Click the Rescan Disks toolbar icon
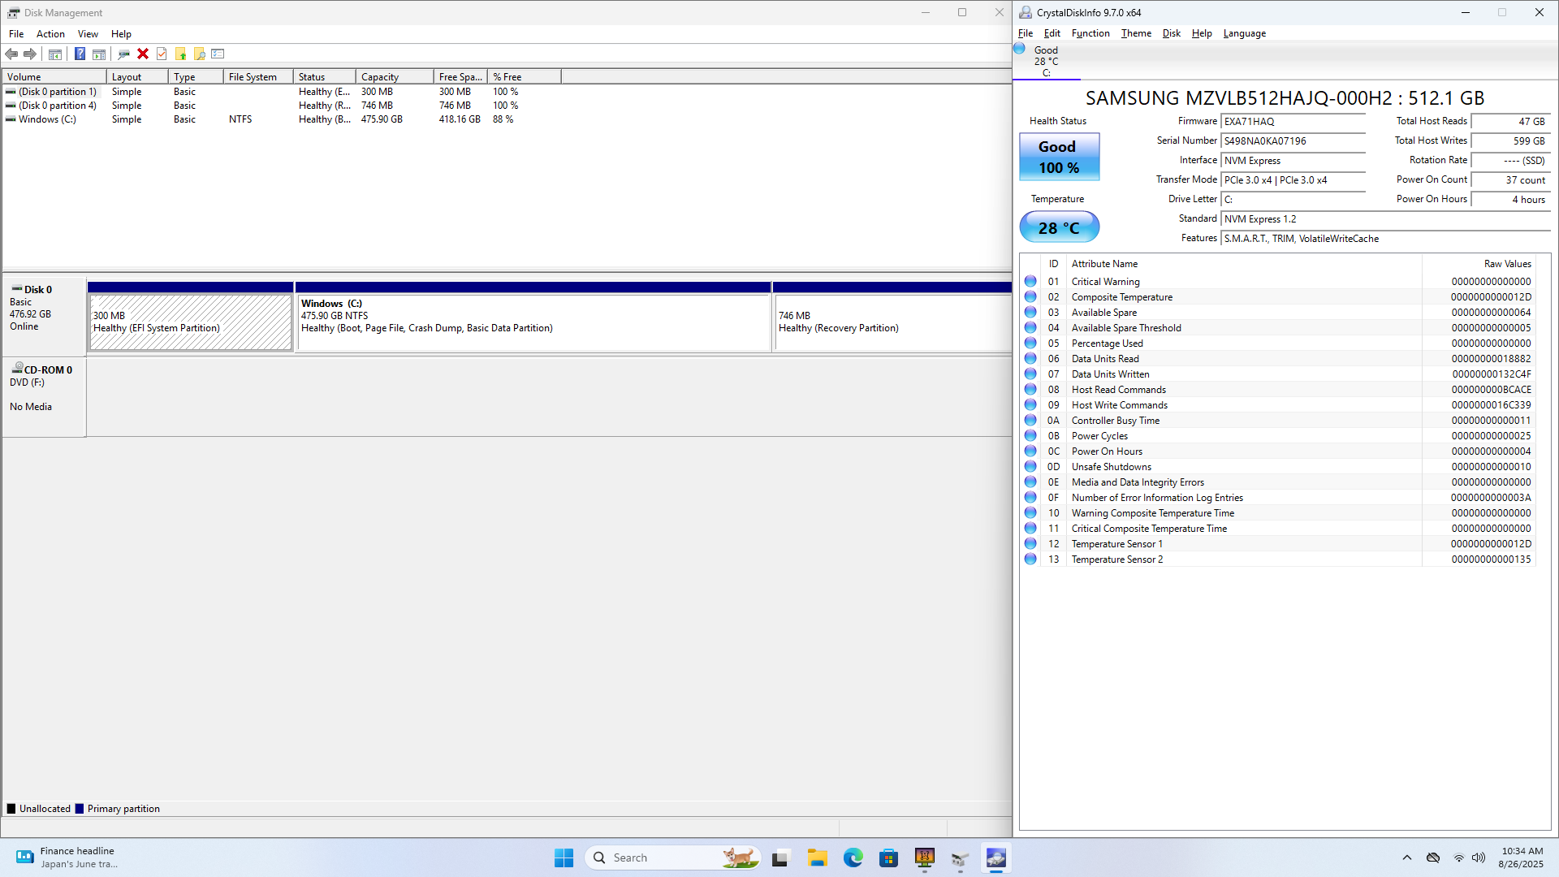Viewport: 1559px width, 877px height. click(123, 54)
